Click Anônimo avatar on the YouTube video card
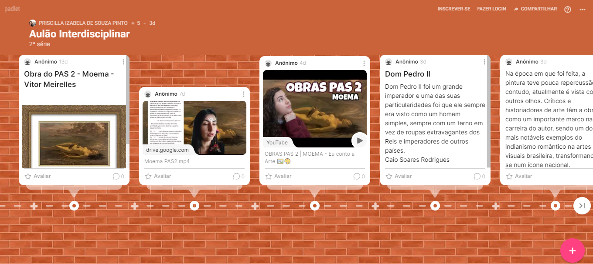This screenshot has height=264, width=593. (268, 63)
